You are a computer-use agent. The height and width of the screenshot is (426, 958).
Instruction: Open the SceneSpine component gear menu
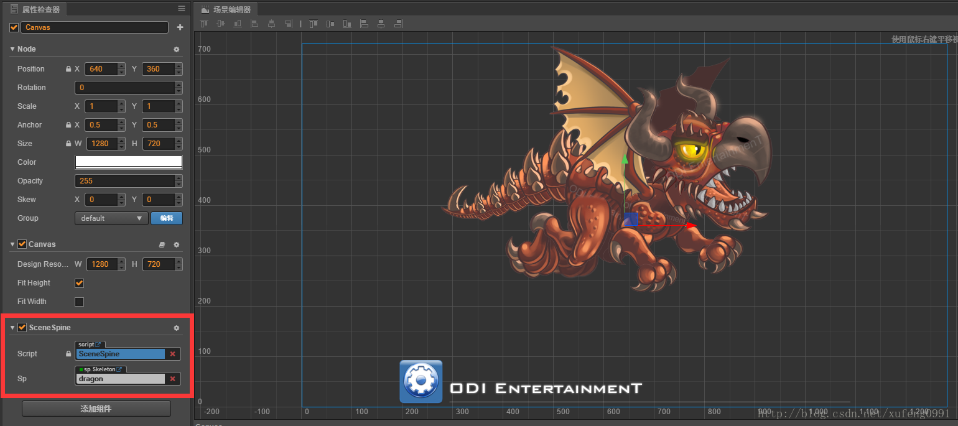[x=176, y=328]
